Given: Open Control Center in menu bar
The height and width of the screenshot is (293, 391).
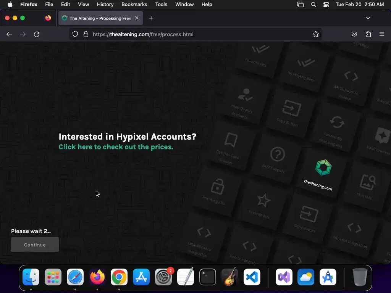Looking at the screenshot, I should pyautogui.click(x=326, y=5).
